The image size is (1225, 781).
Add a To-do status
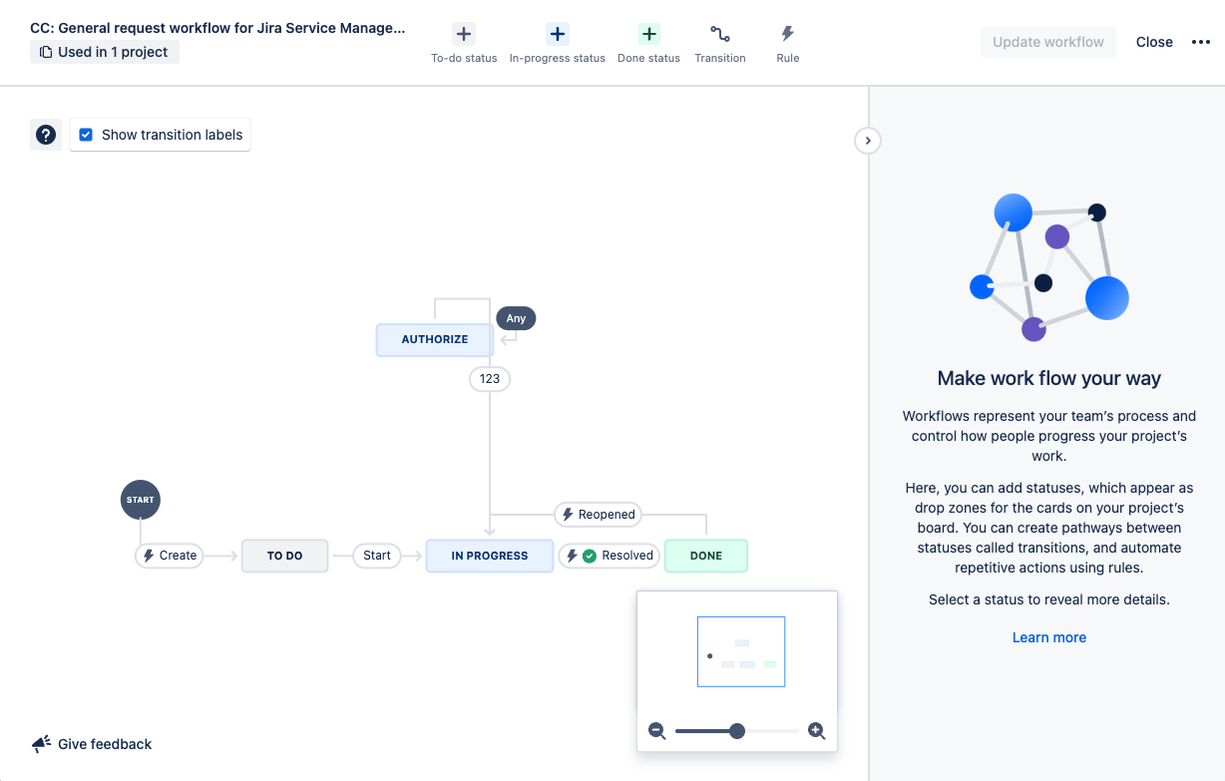[x=464, y=44]
